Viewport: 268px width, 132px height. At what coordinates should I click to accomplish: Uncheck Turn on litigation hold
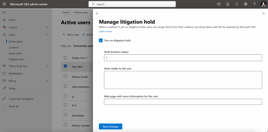tap(101, 41)
